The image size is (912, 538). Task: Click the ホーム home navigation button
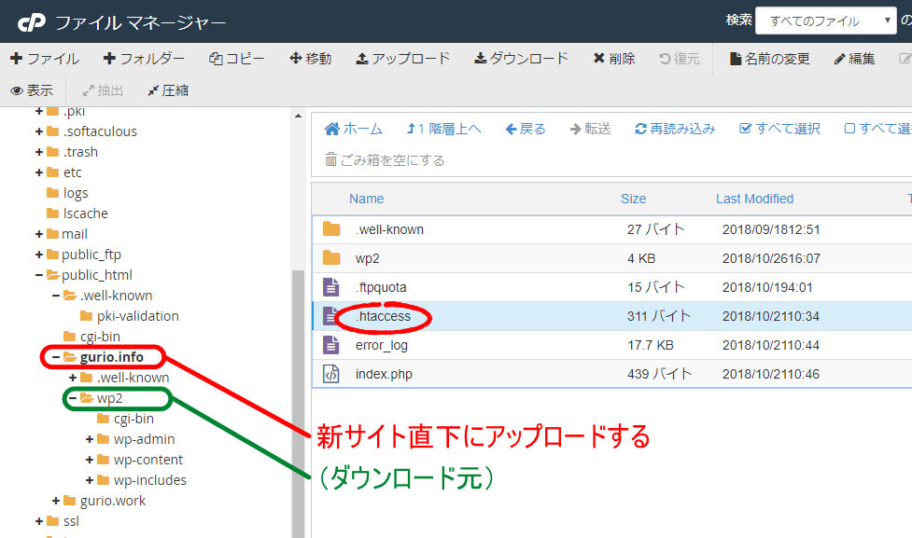[x=353, y=129]
